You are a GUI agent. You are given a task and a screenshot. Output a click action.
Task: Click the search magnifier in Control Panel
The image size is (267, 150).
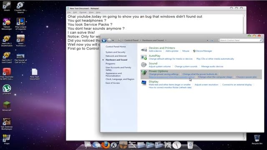261,40
